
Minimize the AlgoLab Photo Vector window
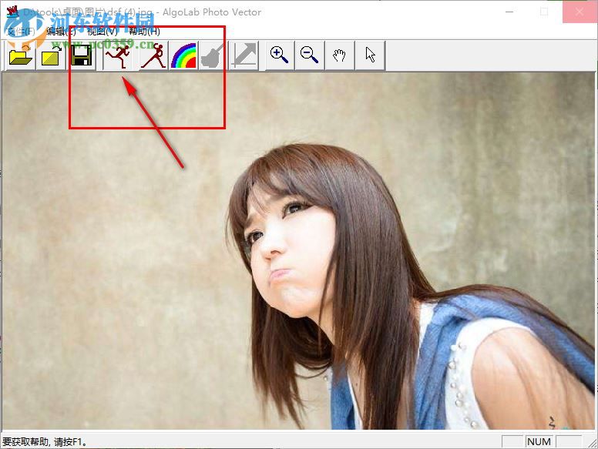point(509,12)
